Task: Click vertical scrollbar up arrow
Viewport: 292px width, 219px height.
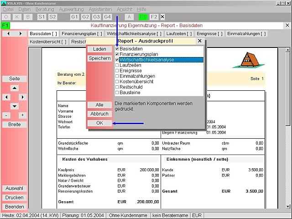Action: click(x=288, y=50)
